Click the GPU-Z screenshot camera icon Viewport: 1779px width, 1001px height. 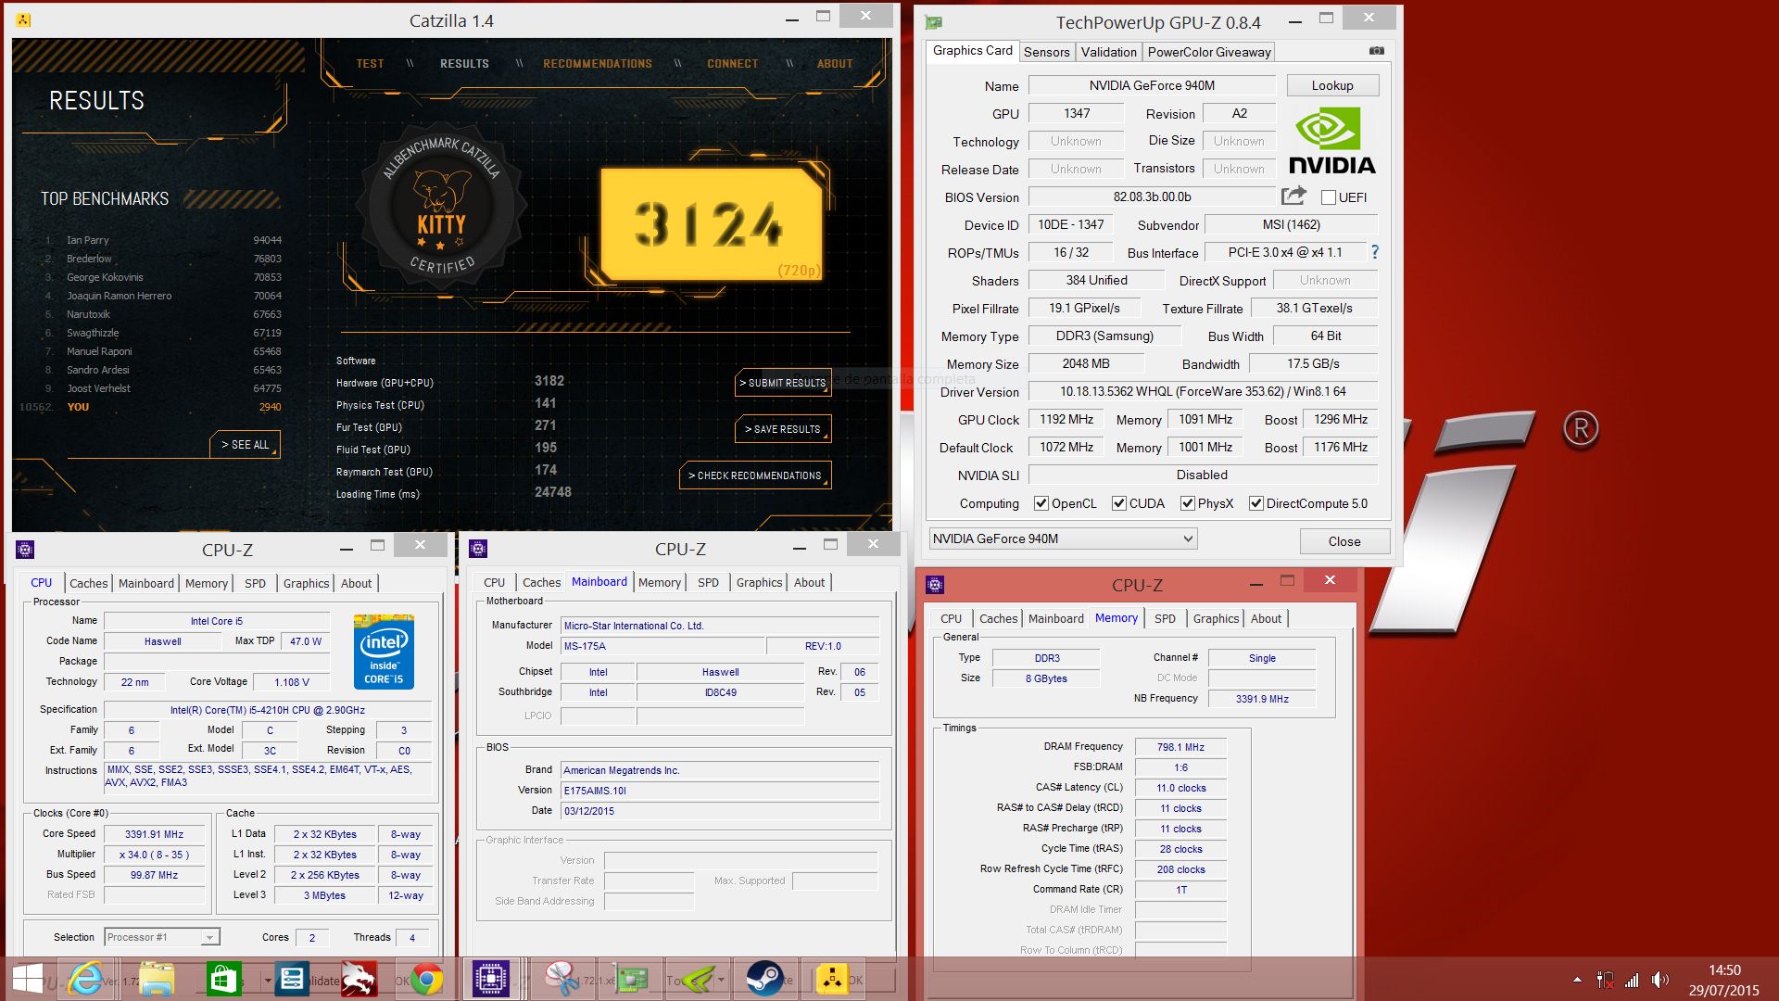pos(1377,51)
